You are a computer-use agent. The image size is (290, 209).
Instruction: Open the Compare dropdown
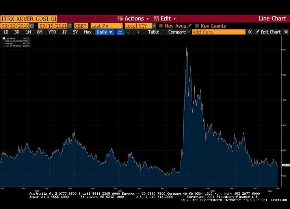(x=178, y=32)
